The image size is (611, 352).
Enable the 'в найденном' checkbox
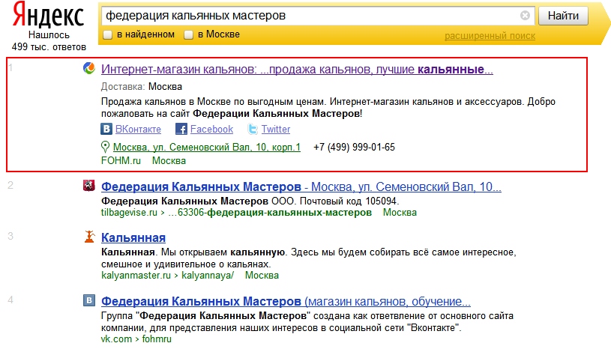pos(107,34)
